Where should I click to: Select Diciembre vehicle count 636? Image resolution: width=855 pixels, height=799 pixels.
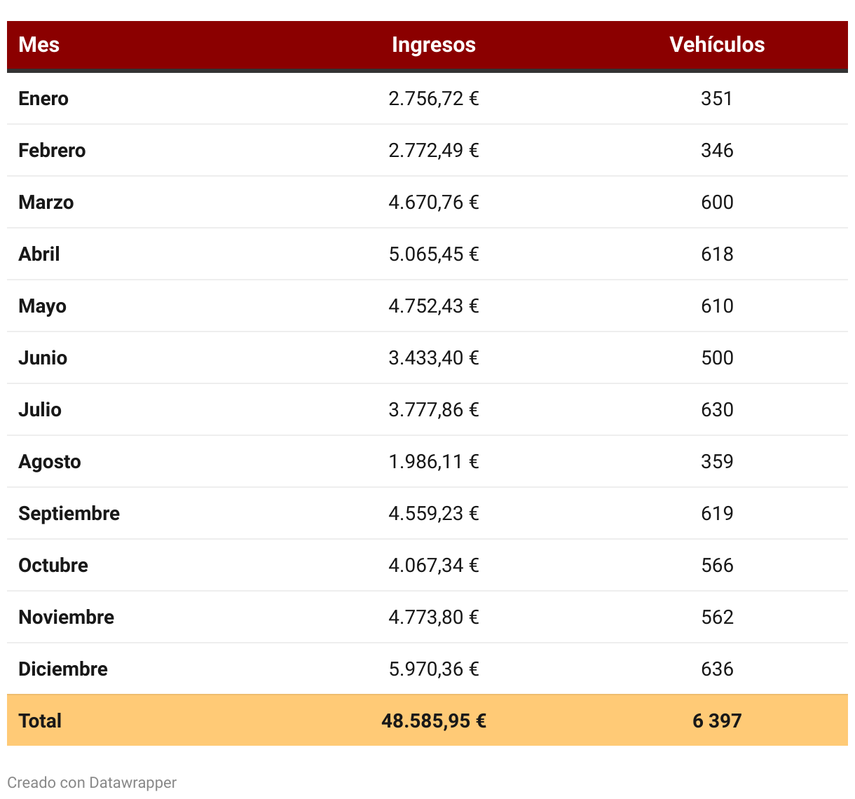pos(716,669)
